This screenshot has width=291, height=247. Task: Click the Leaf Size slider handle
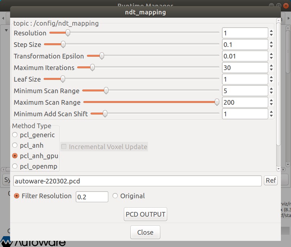(x=63, y=79)
